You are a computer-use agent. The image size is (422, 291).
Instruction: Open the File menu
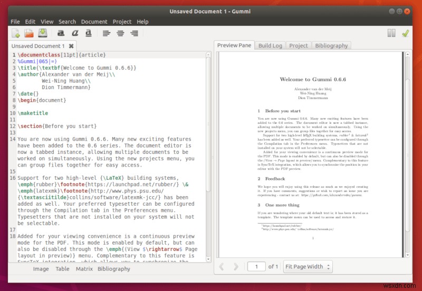[15, 22]
